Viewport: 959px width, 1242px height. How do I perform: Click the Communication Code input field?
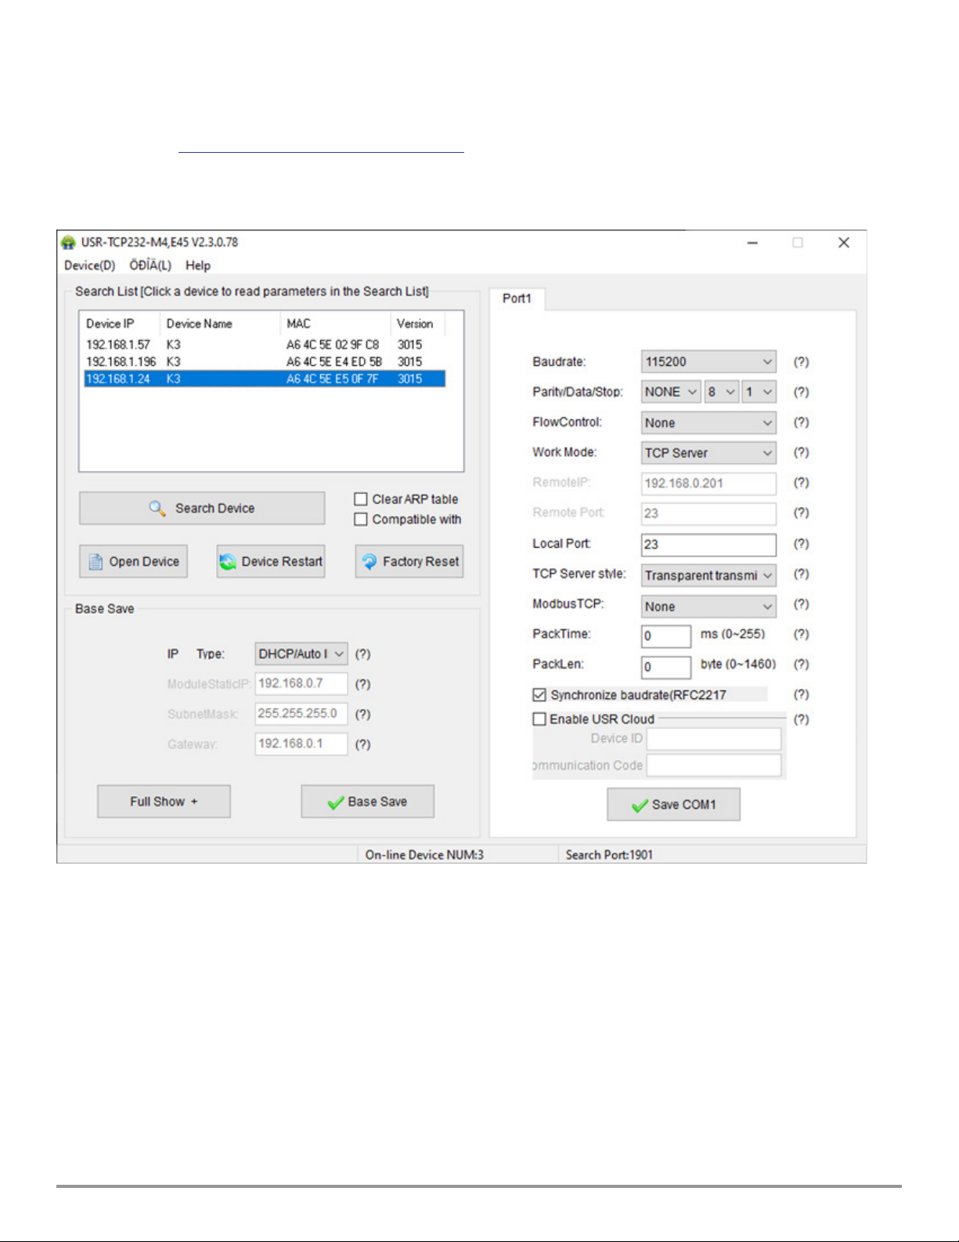[x=714, y=766]
